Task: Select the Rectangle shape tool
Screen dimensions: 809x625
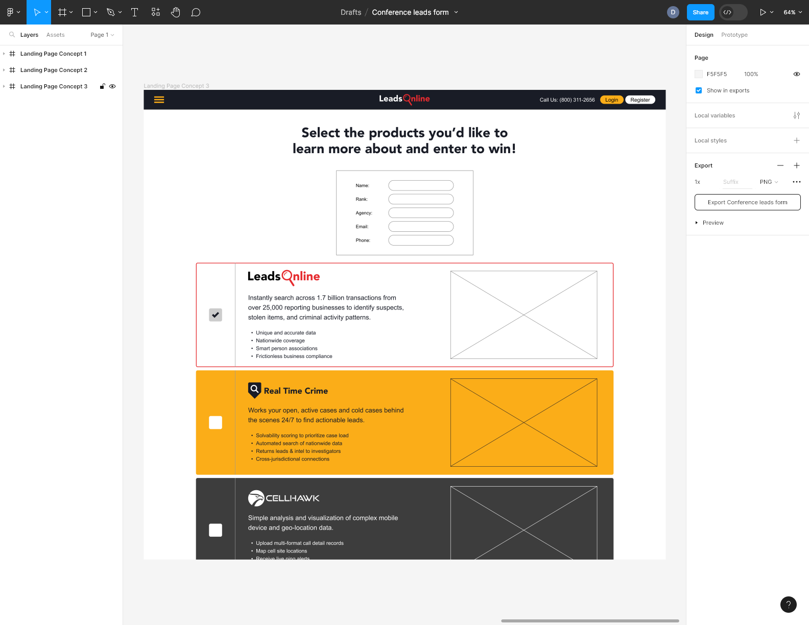Action: [86, 12]
